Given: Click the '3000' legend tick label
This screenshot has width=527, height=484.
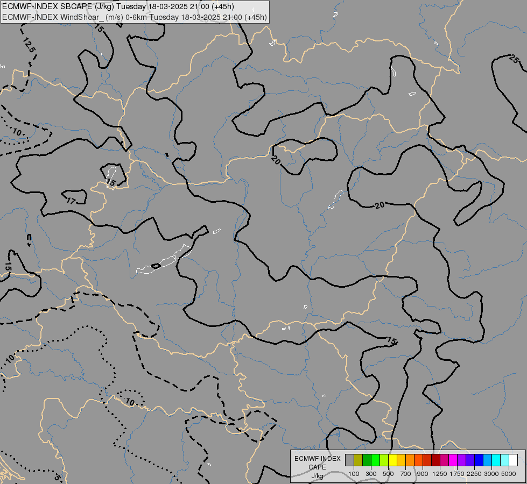Looking at the screenshot, I should [491, 474].
